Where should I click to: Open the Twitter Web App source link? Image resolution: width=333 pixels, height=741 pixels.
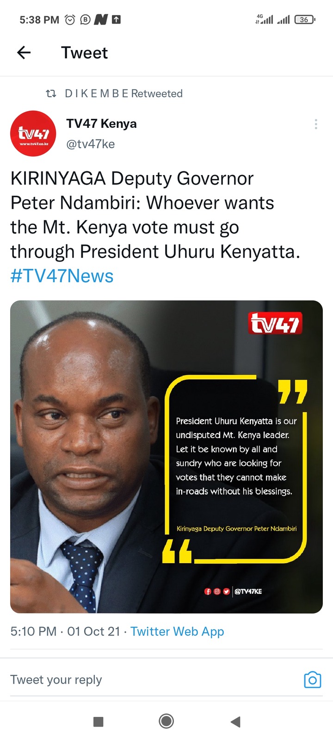pos(177,631)
